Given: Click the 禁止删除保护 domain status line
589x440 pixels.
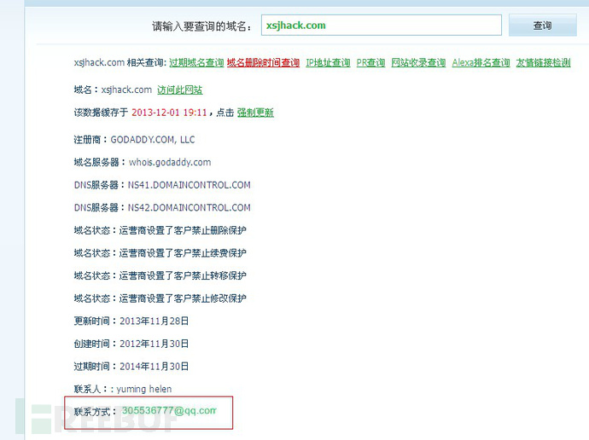Looking at the screenshot, I should click(x=160, y=230).
